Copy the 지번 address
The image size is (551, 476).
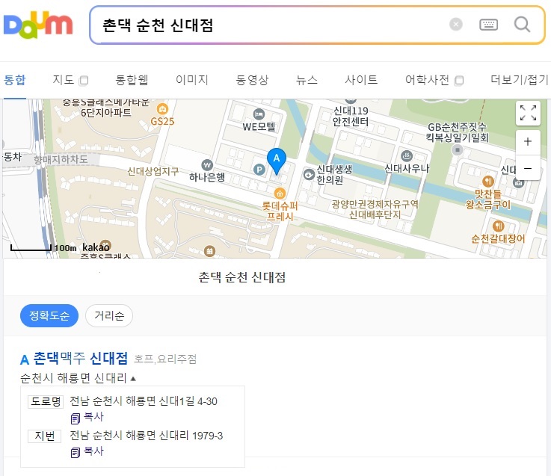[87, 451]
